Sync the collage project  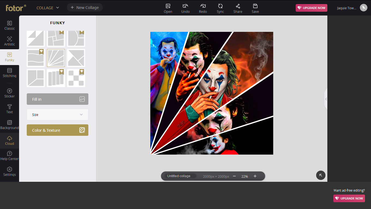[220, 8]
